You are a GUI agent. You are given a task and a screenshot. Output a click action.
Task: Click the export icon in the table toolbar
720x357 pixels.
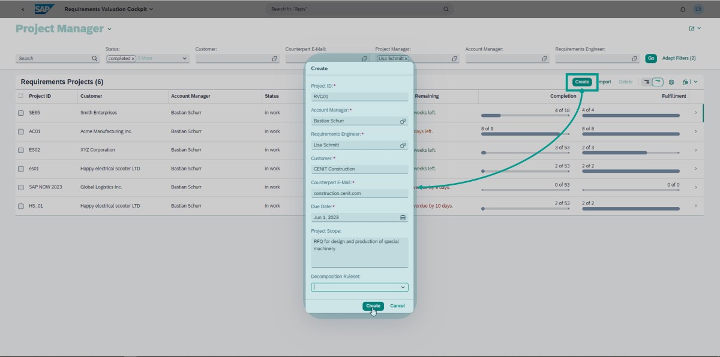point(686,82)
